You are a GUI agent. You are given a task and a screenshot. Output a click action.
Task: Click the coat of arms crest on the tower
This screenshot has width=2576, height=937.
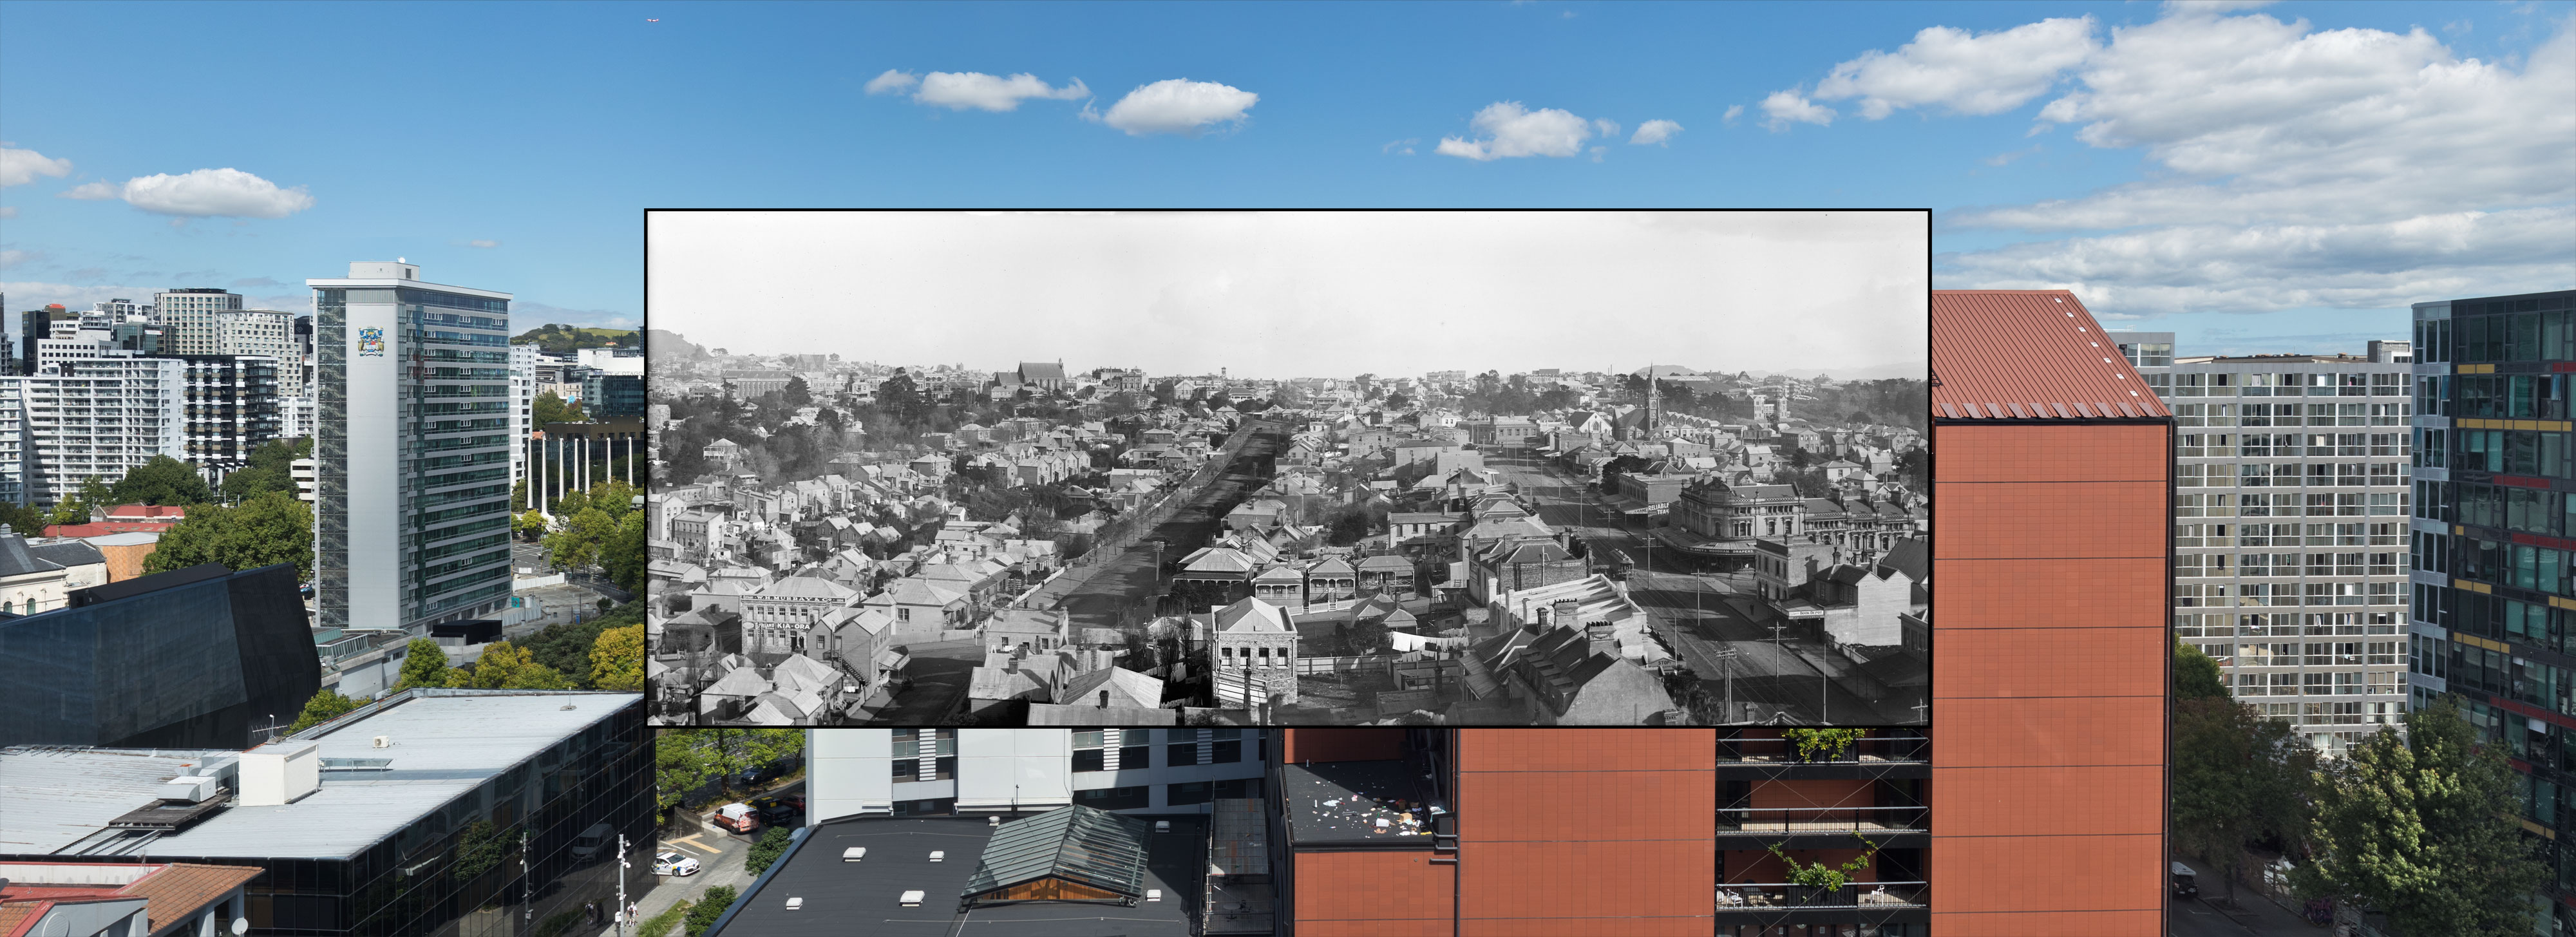371,340
